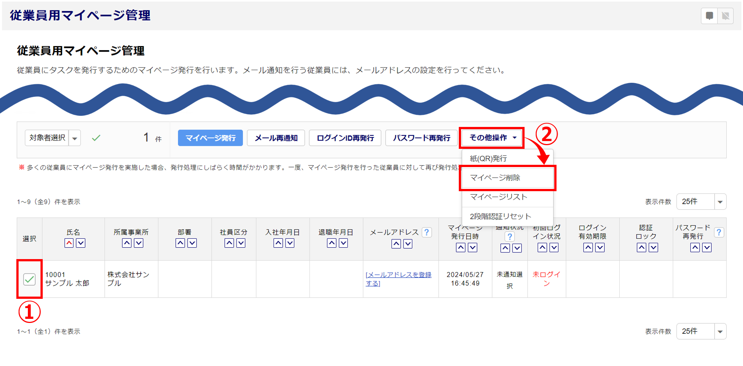Sort 初回ログイン状況 column ascending
Screen dimensions: 743x366
[x=542, y=248]
